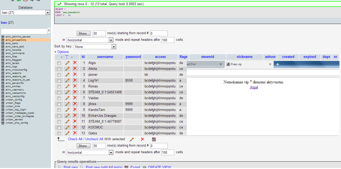Edit the Erika+Jos Draugas row
Viewport: 341px width, 169px height.
point(67,115)
